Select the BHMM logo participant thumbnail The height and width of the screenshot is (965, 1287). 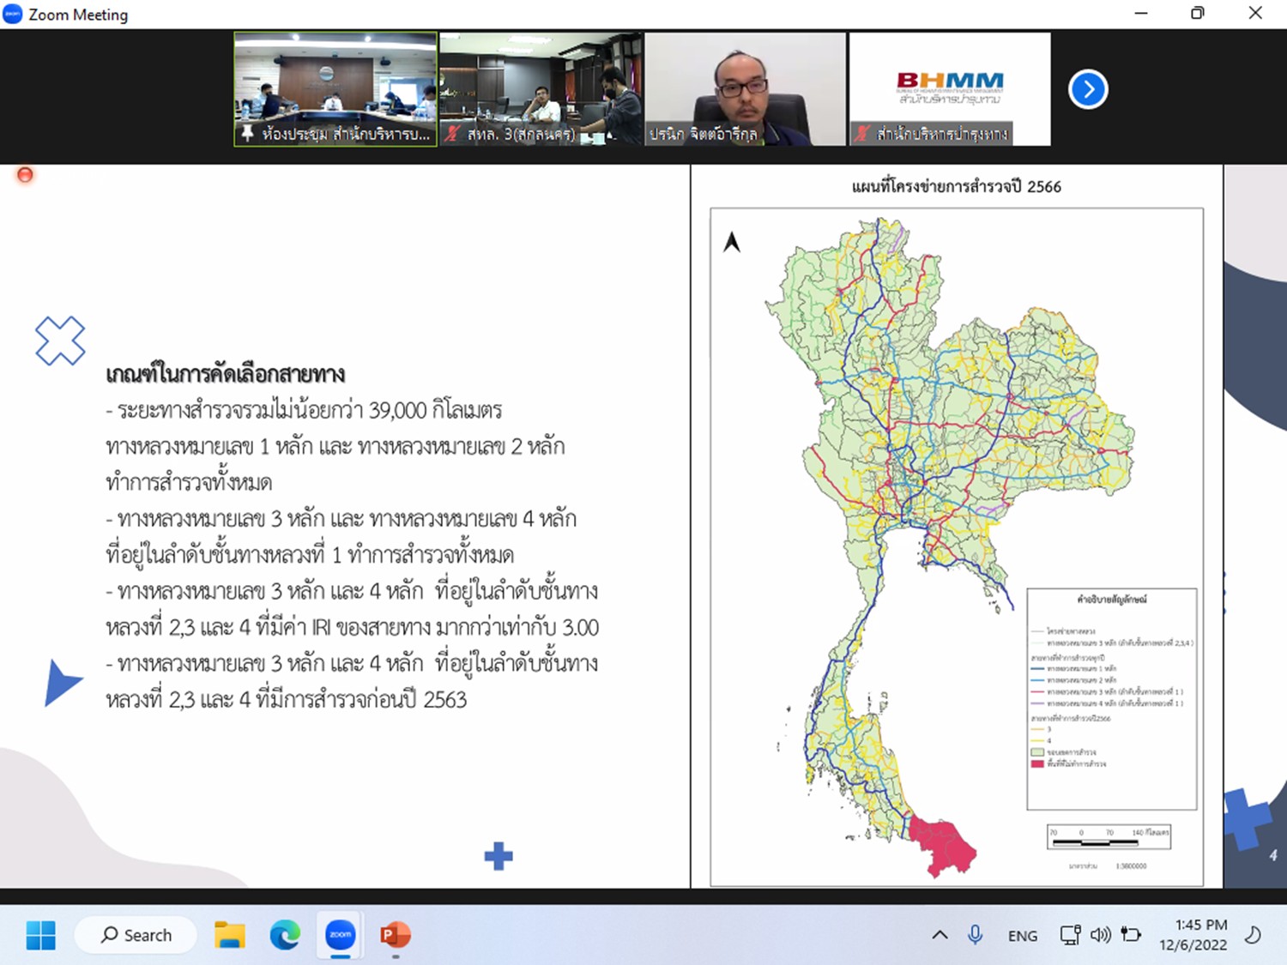pos(950,88)
